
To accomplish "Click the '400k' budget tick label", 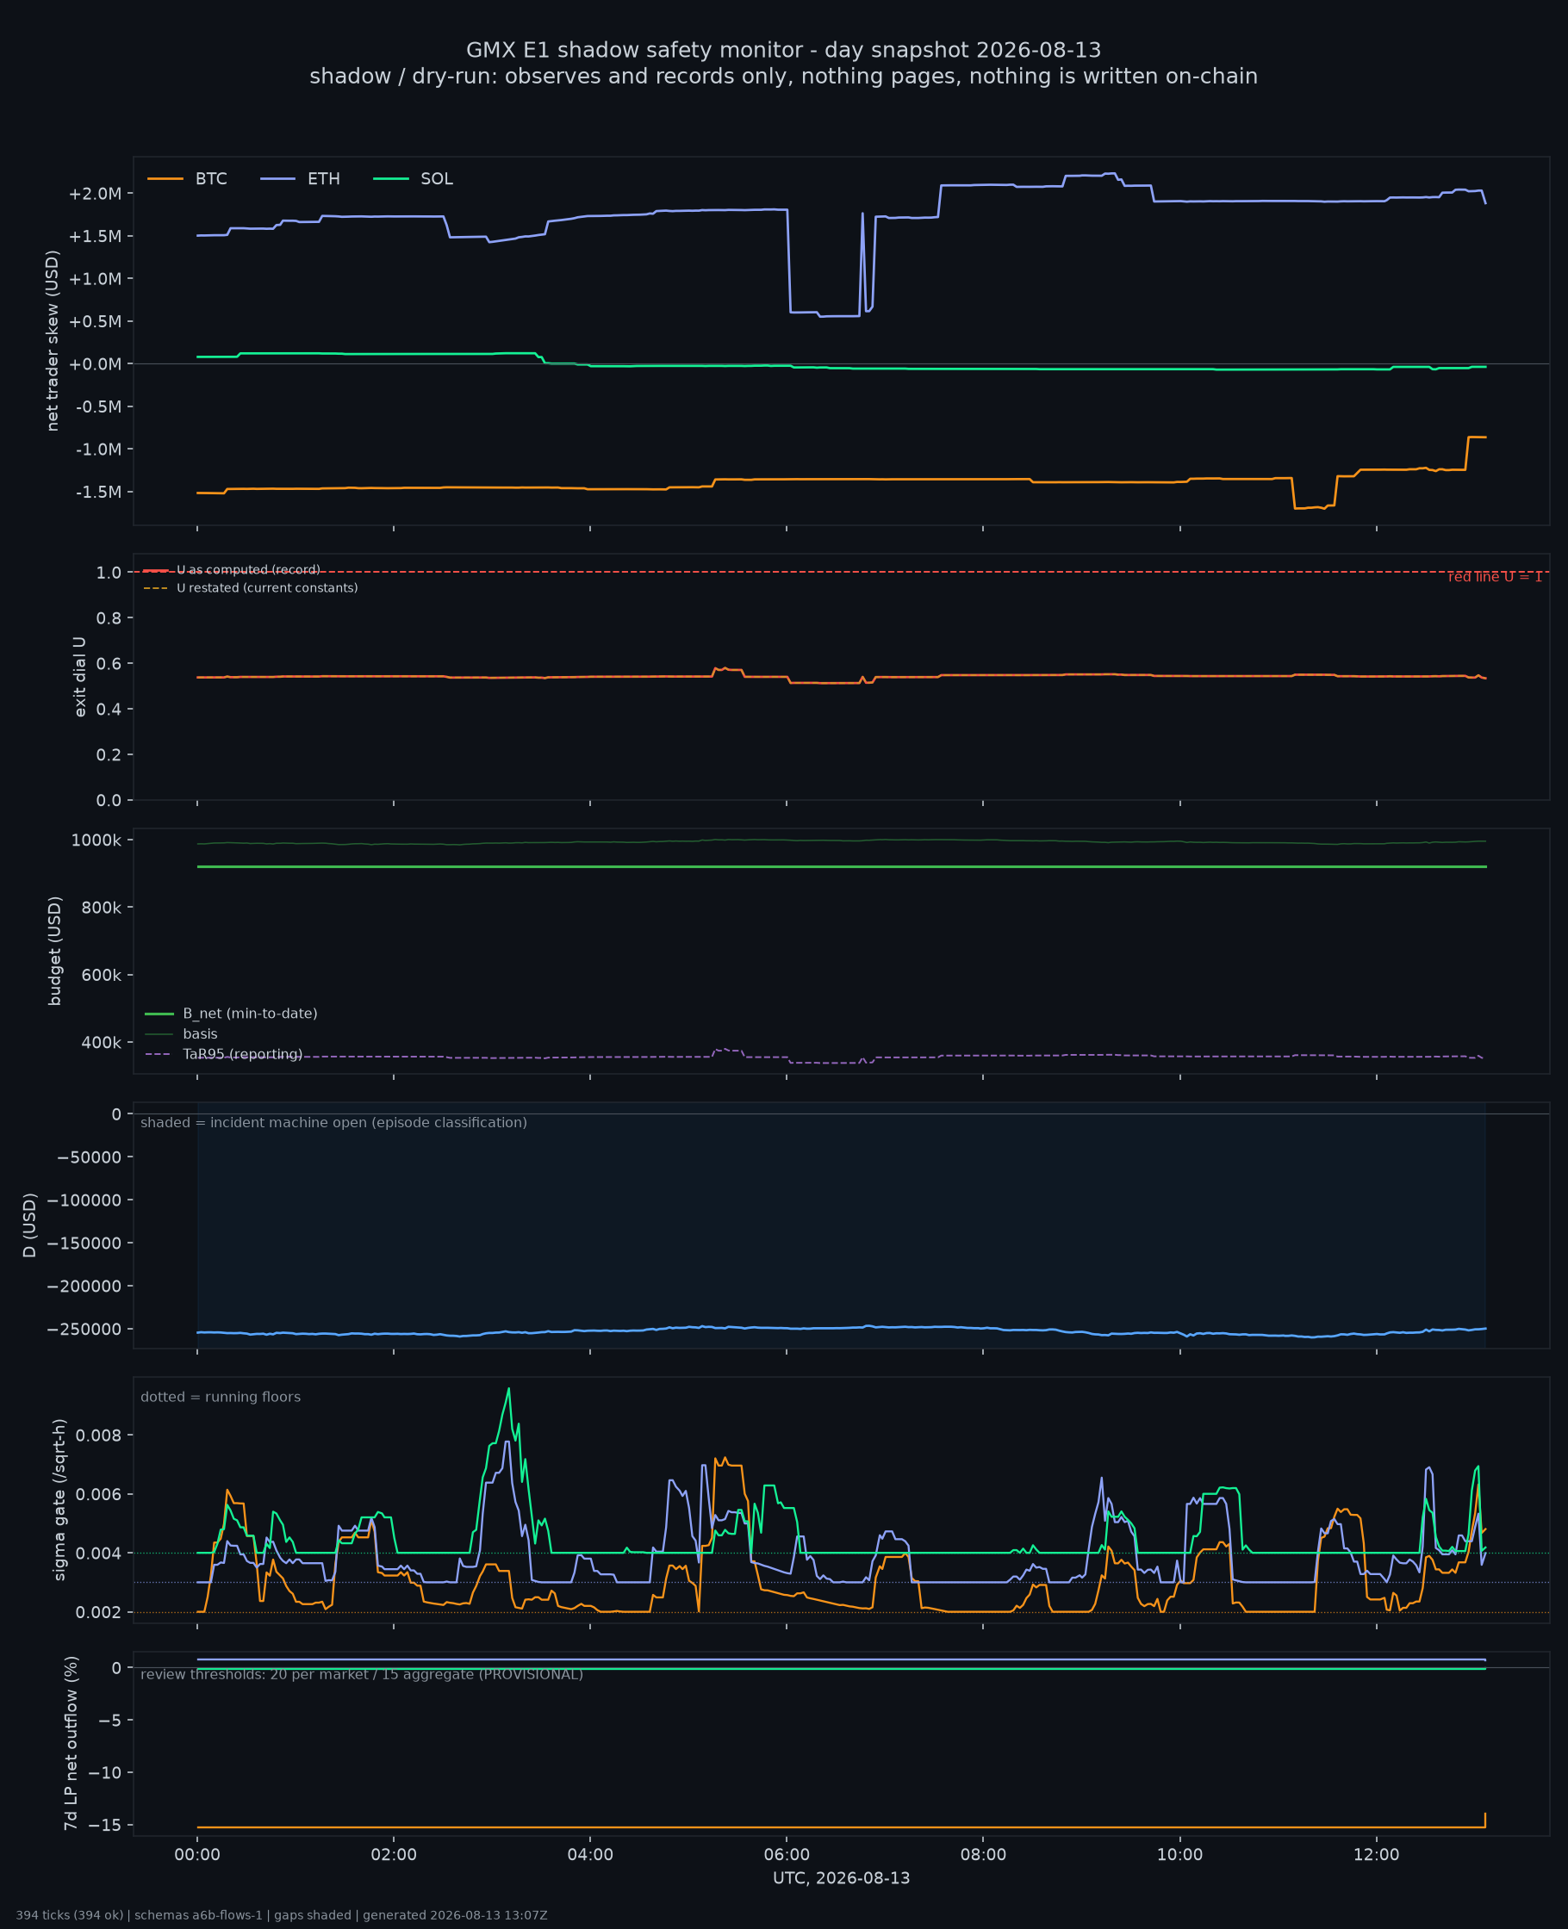I will click(101, 1043).
